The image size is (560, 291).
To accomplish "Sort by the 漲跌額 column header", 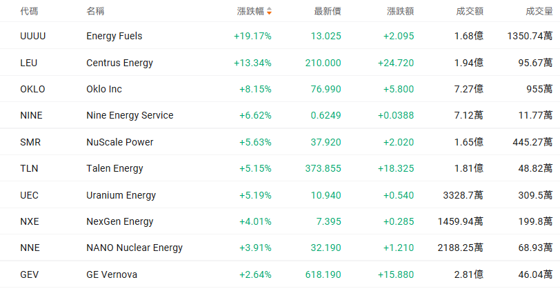I will 400,11.
